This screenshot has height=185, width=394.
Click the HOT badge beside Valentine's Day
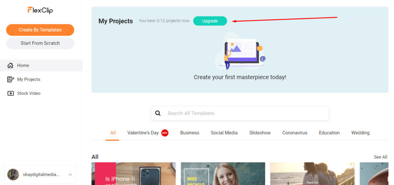[x=165, y=133]
